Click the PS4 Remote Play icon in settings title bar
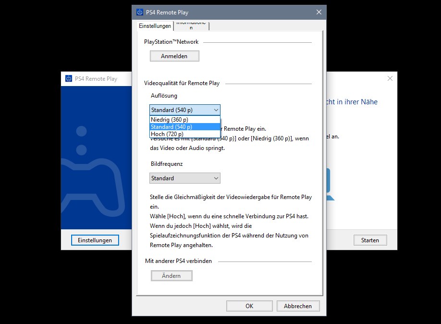Screen dimensions: 441x324 (x=140, y=12)
